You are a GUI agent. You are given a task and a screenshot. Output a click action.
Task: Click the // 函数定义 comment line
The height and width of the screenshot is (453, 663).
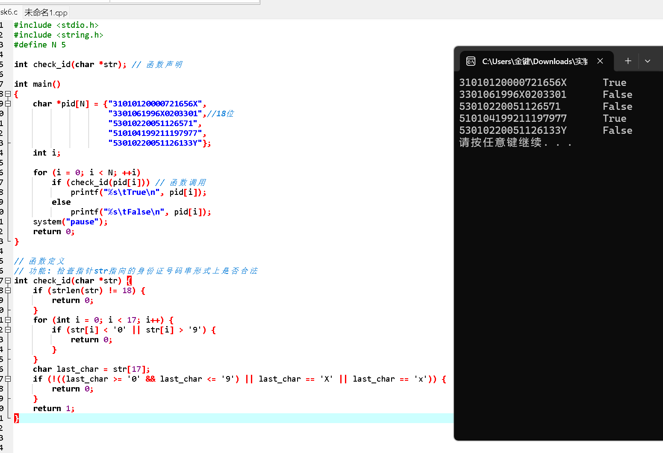click(x=39, y=261)
